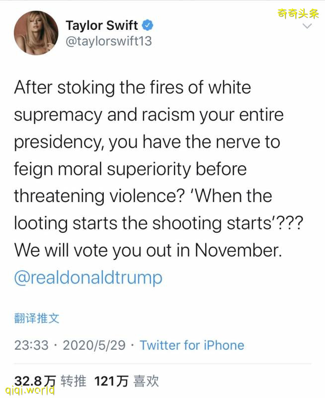Click the 奇奇头条 watermark logo

click(x=298, y=13)
